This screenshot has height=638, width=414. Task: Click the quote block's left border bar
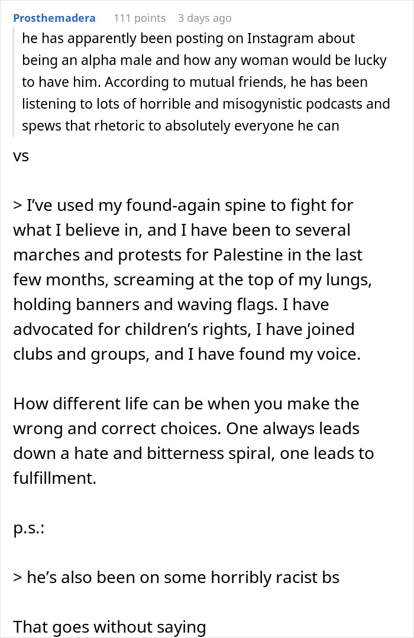click(14, 82)
